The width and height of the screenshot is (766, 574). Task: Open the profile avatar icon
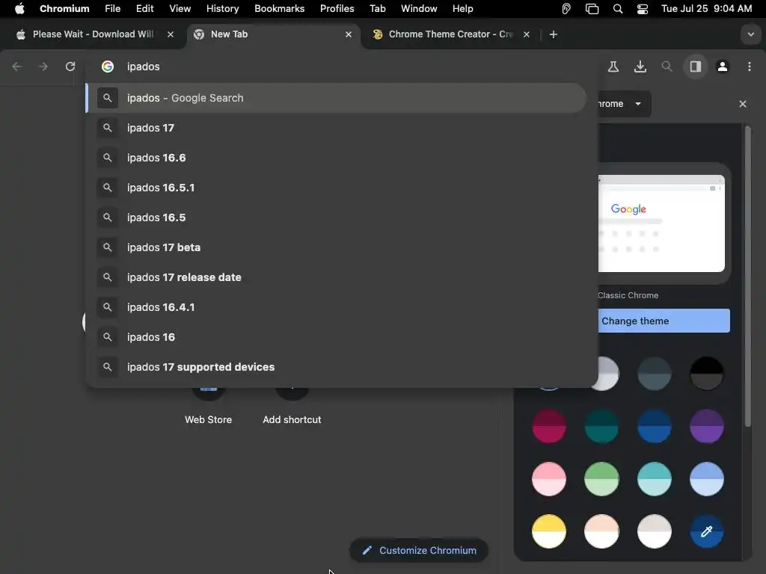[x=723, y=67]
